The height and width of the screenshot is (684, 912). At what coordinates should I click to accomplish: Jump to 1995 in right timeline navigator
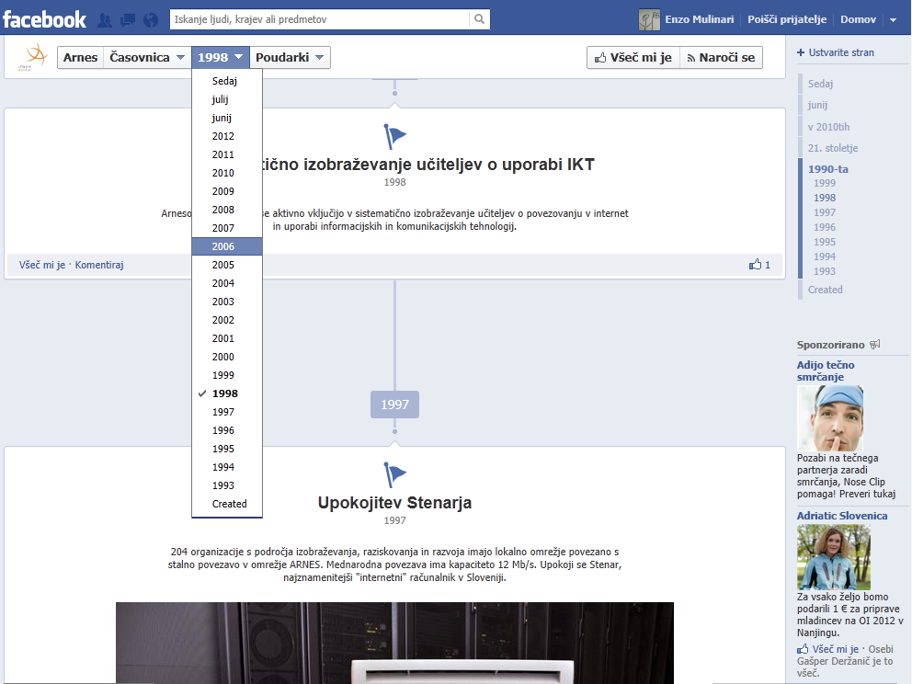point(825,242)
